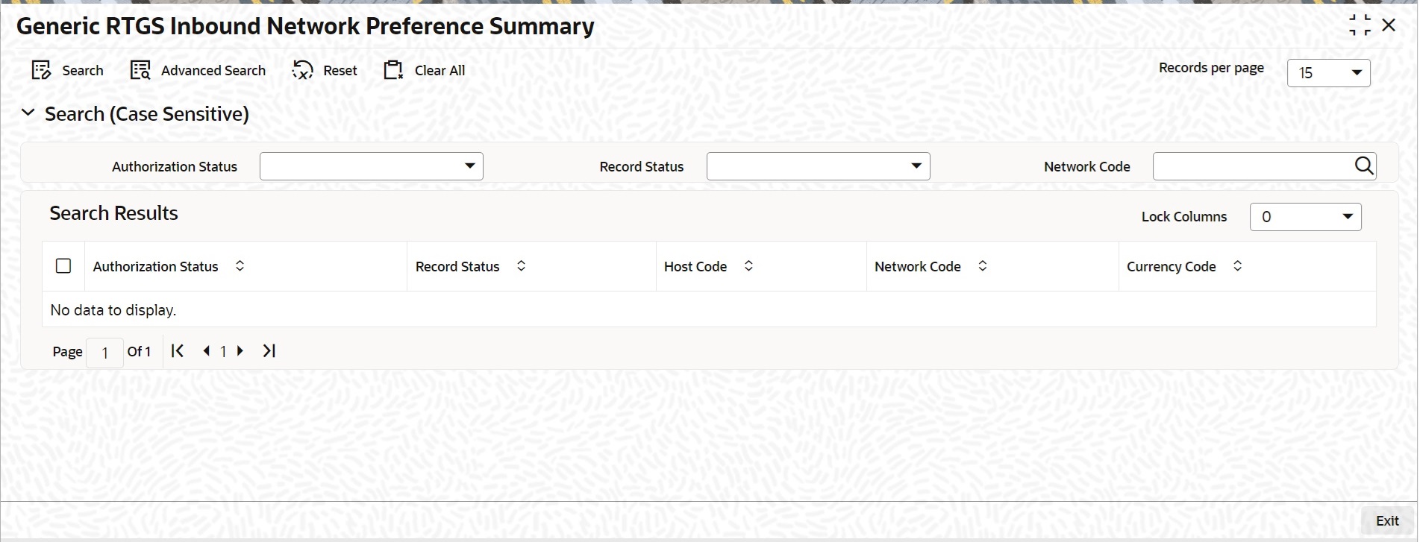The image size is (1420, 542).
Task: Click the Search toolbar icon
Action: click(41, 70)
